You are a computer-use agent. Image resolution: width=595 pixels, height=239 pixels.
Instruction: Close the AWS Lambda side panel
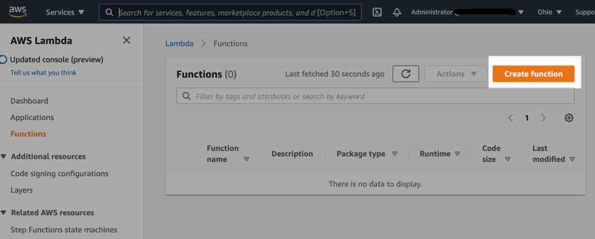pos(126,41)
